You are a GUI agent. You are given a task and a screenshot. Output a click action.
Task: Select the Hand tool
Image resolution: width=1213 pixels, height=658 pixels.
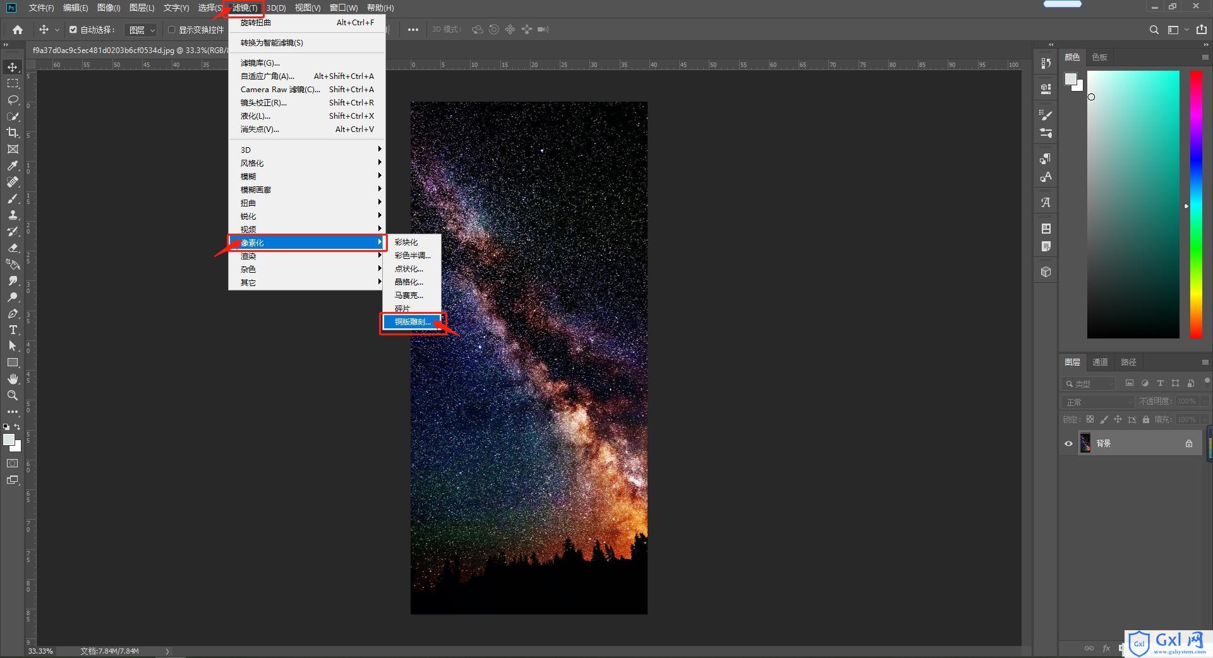click(x=13, y=379)
